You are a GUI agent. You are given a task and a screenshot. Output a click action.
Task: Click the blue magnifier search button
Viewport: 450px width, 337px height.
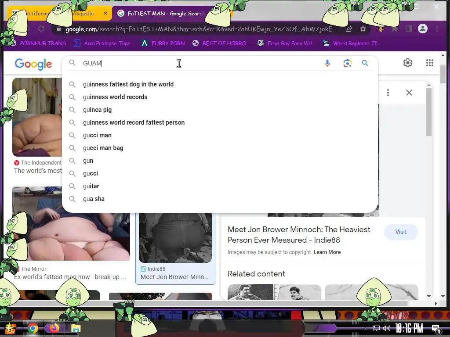(365, 63)
